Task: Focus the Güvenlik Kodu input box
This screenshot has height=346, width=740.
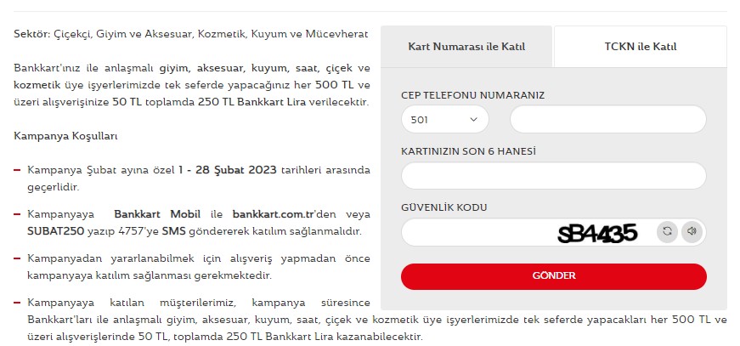Action: point(477,232)
